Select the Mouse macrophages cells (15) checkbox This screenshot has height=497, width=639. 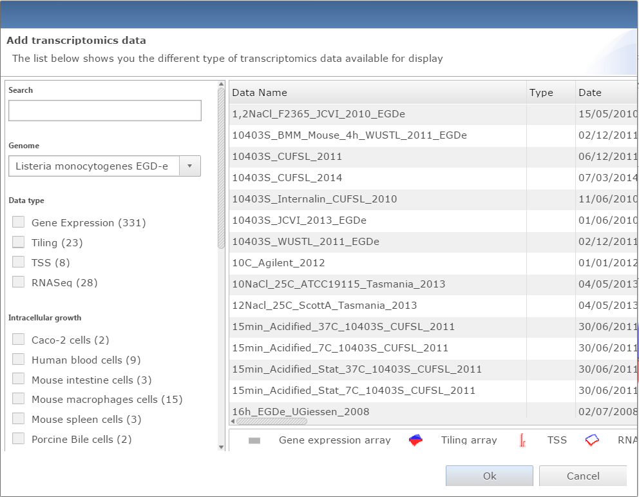(19, 400)
